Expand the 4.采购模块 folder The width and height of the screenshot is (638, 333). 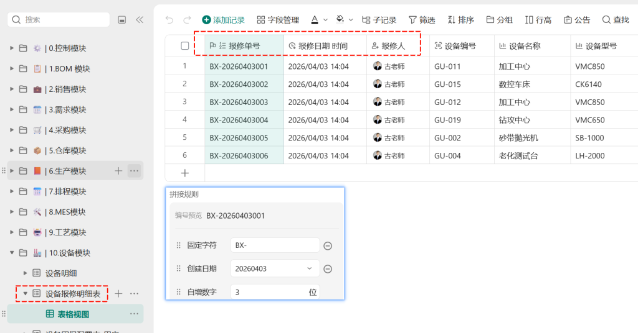12,130
